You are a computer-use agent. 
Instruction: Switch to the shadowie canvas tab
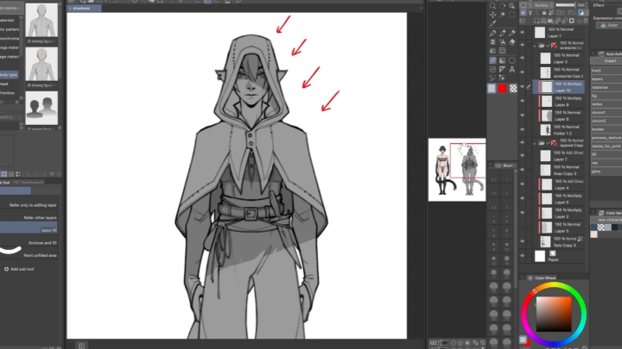[x=85, y=7]
